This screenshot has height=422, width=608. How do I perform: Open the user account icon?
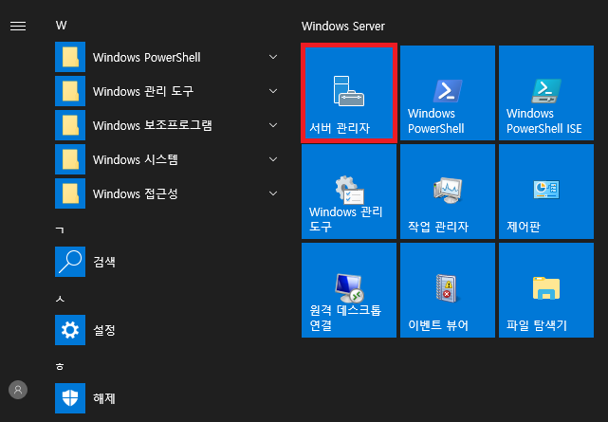click(18, 390)
